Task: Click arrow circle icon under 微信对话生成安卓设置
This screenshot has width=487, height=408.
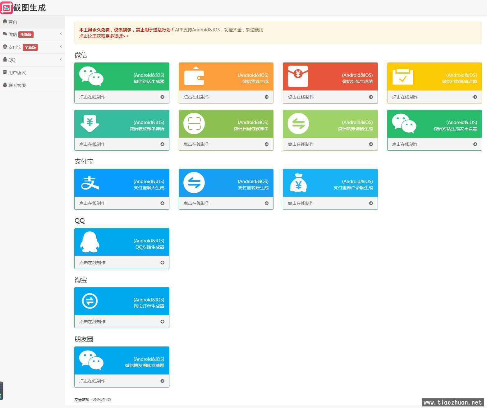Action: pyautogui.click(x=475, y=144)
